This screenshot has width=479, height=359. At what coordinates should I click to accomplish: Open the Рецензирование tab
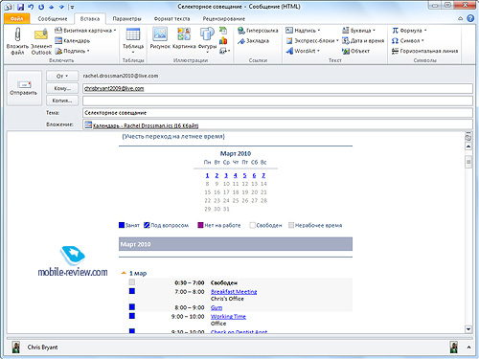click(x=224, y=19)
